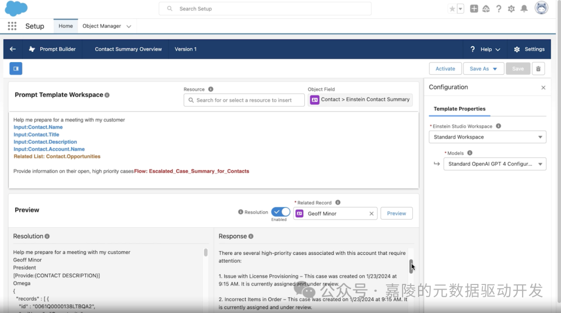Screen dimensions: 561x313
Task: Click the Input:Contact.Account.Name merge field
Action: 49,149
